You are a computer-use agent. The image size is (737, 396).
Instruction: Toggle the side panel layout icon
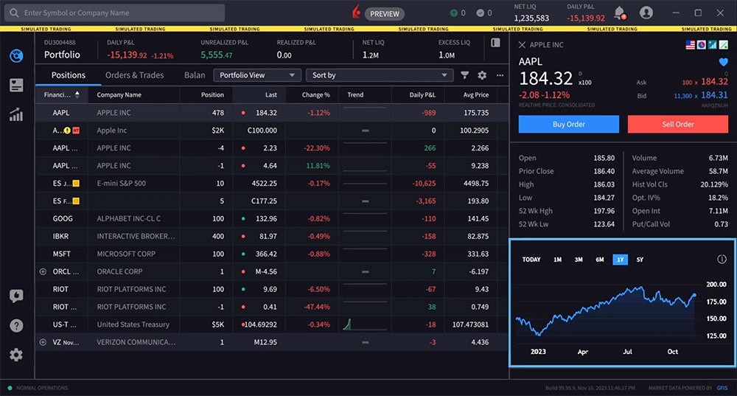[x=496, y=44]
